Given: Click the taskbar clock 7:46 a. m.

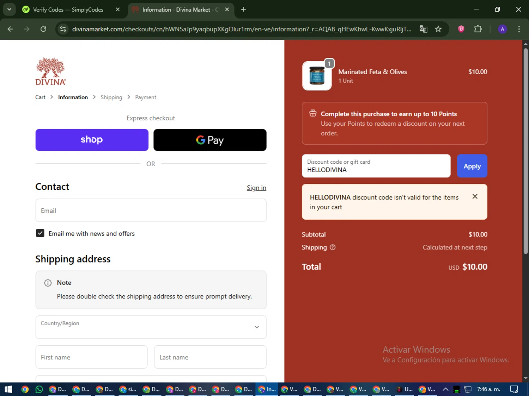Looking at the screenshot, I should pos(489,389).
